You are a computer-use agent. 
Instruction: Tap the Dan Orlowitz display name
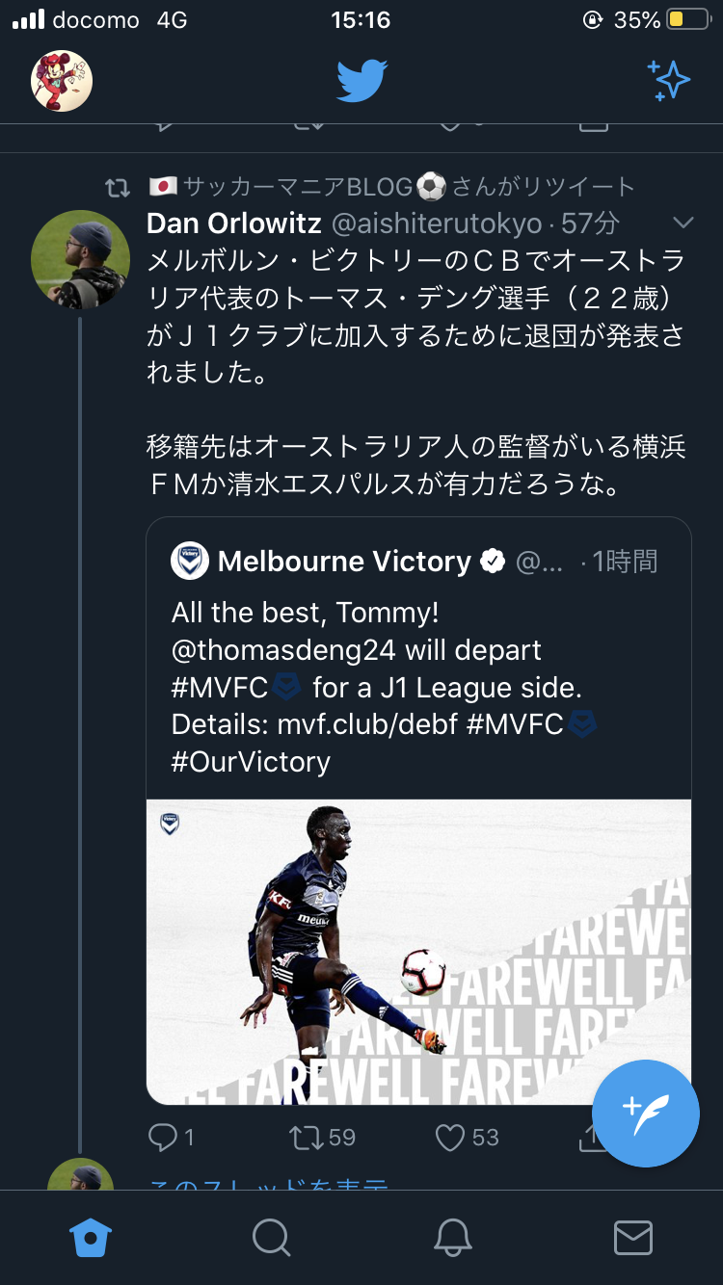(x=234, y=223)
